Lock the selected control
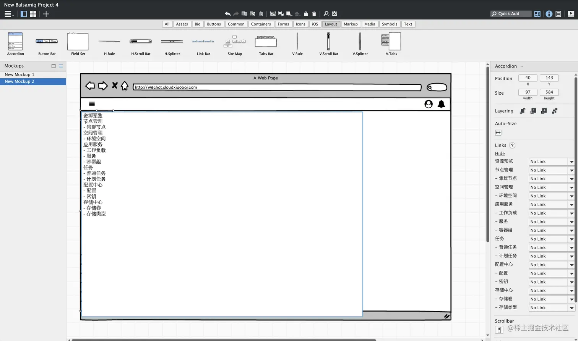 point(306,14)
